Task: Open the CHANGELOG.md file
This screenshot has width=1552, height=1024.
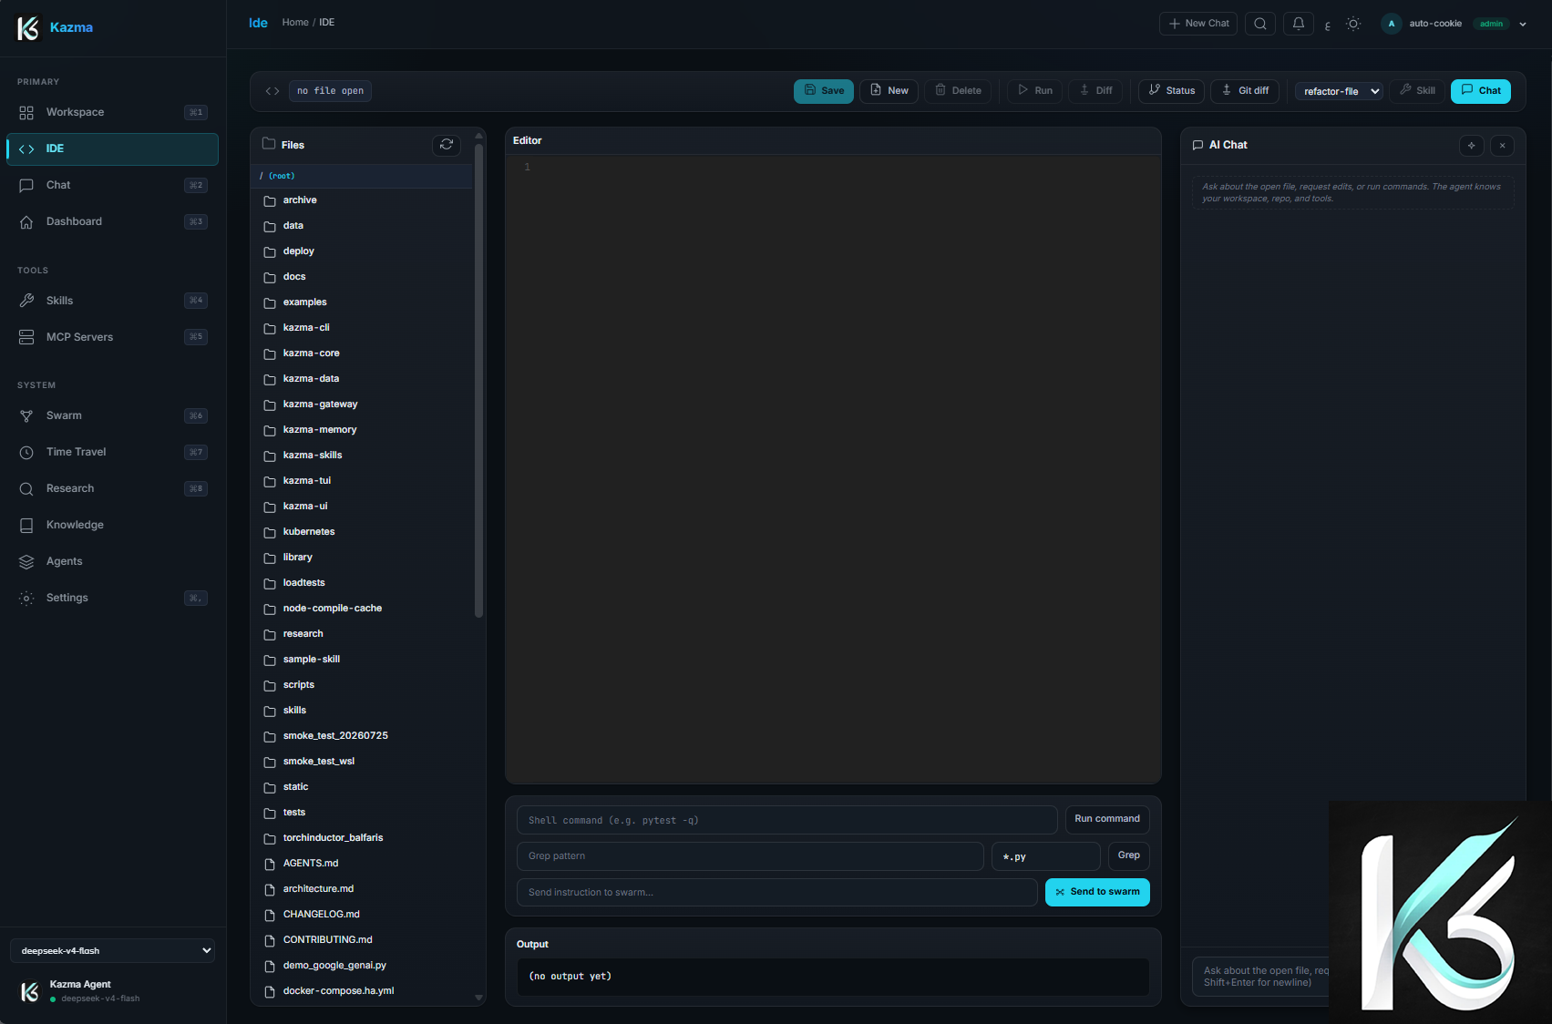Action: pyautogui.click(x=362, y=915)
